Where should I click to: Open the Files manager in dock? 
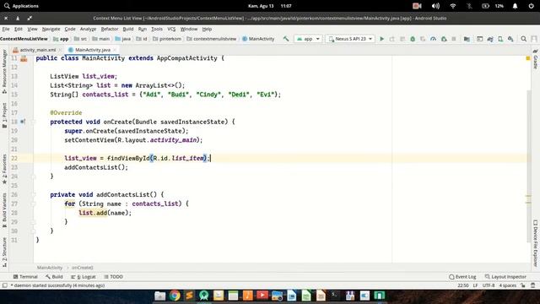(x=159, y=296)
